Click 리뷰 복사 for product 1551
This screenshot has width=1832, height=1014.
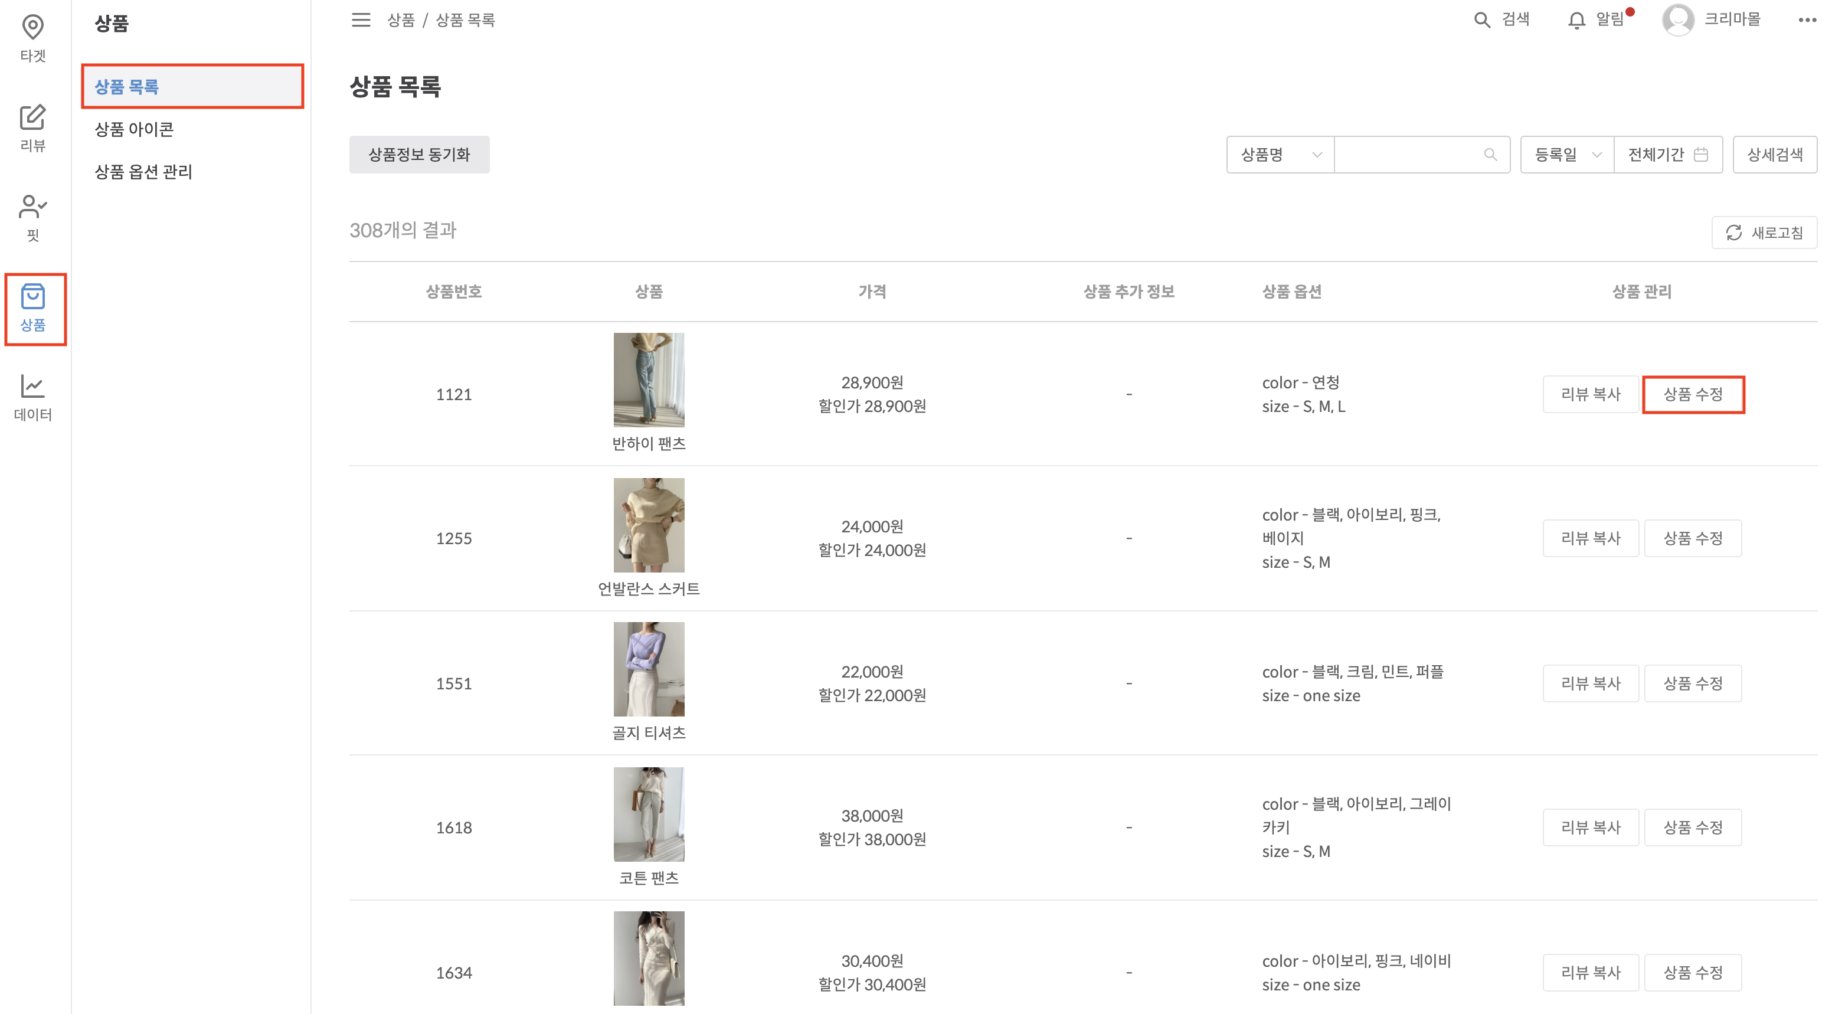click(x=1590, y=683)
